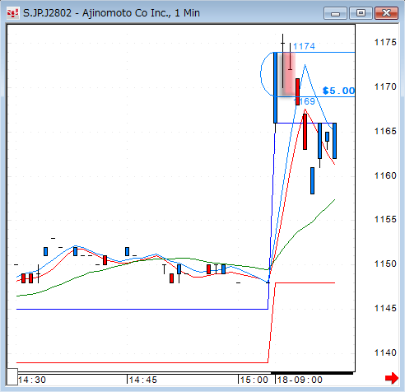Click the chart window's app icon
This screenshot has height=392, width=405.
coord(12,13)
